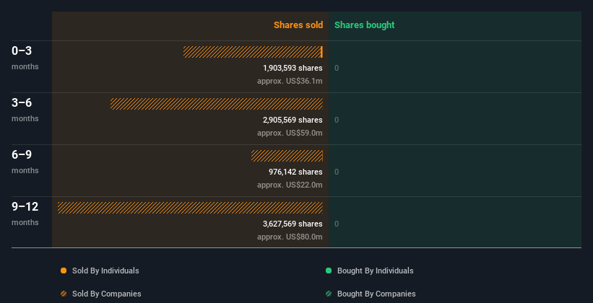The image size is (593, 303).
Task: Select the Bought By Companies legend label
Action: click(x=376, y=294)
